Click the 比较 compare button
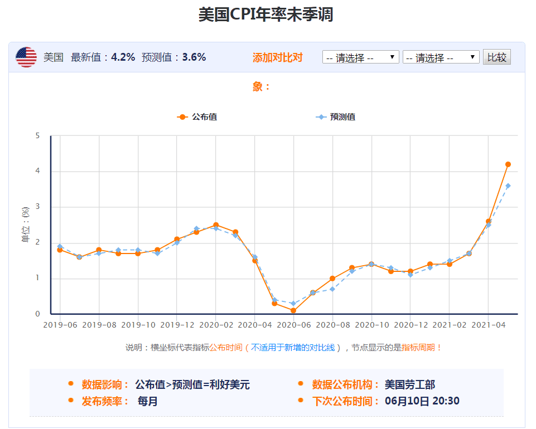The width and height of the screenshot is (536, 429). [x=497, y=57]
